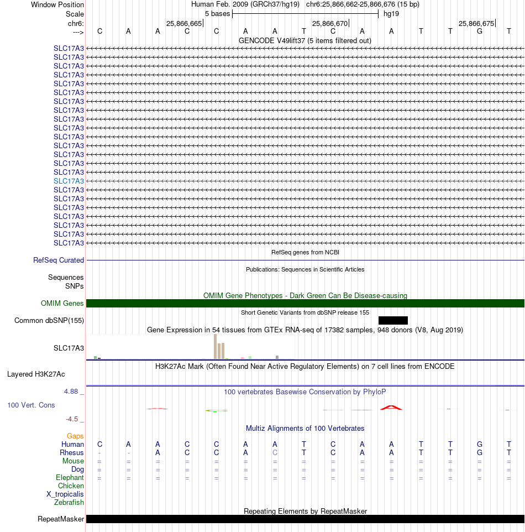Click the RepeatMasker track label
The width and height of the screenshot is (525, 532).
pyautogui.click(x=61, y=519)
